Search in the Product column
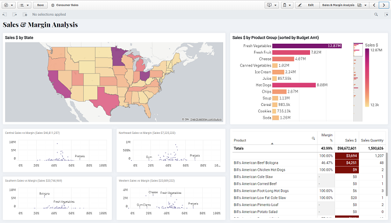Viewport: 391px width, 223px height. click(313, 139)
